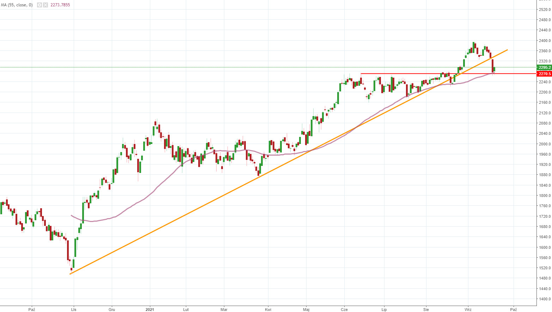This screenshot has width=552, height=312.
Task: Click the Lip month label on time axis
Action: click(384, 310)
